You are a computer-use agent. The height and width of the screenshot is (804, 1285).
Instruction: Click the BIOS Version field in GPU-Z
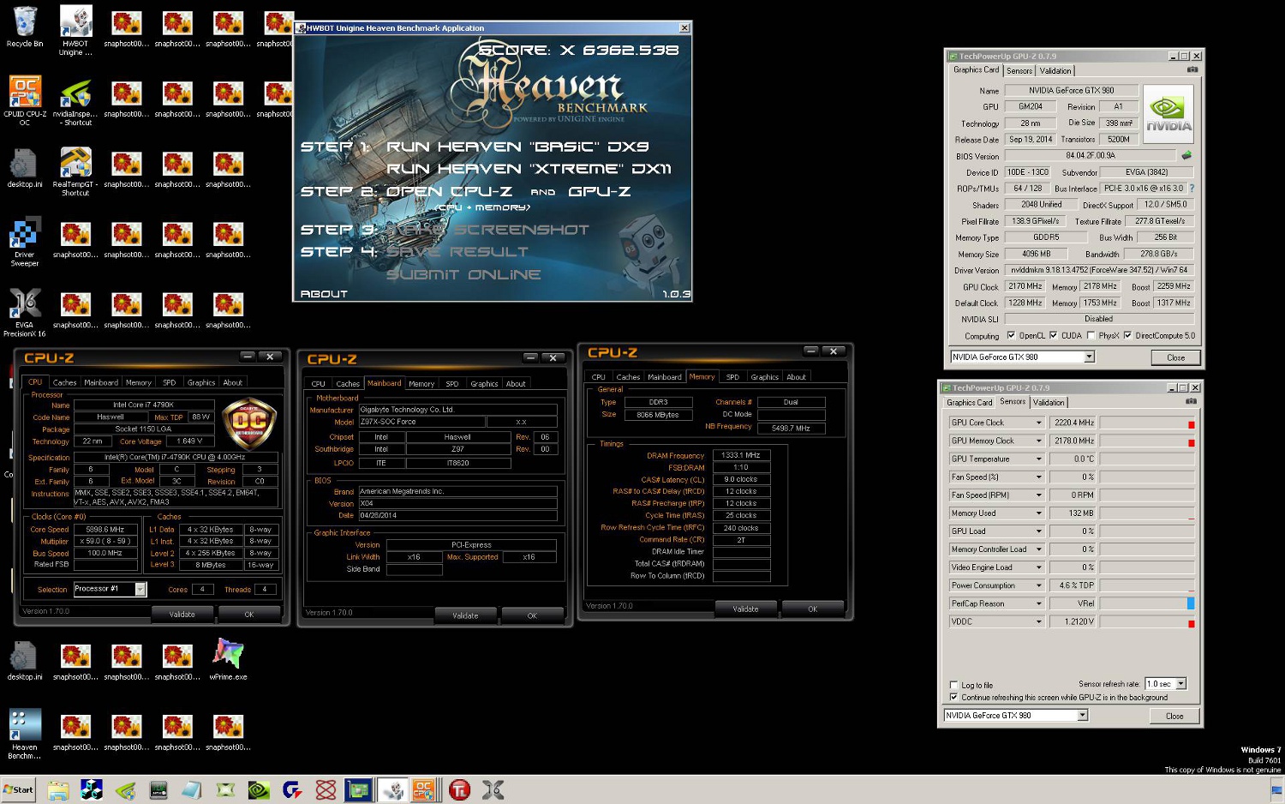coord(1091,155)
